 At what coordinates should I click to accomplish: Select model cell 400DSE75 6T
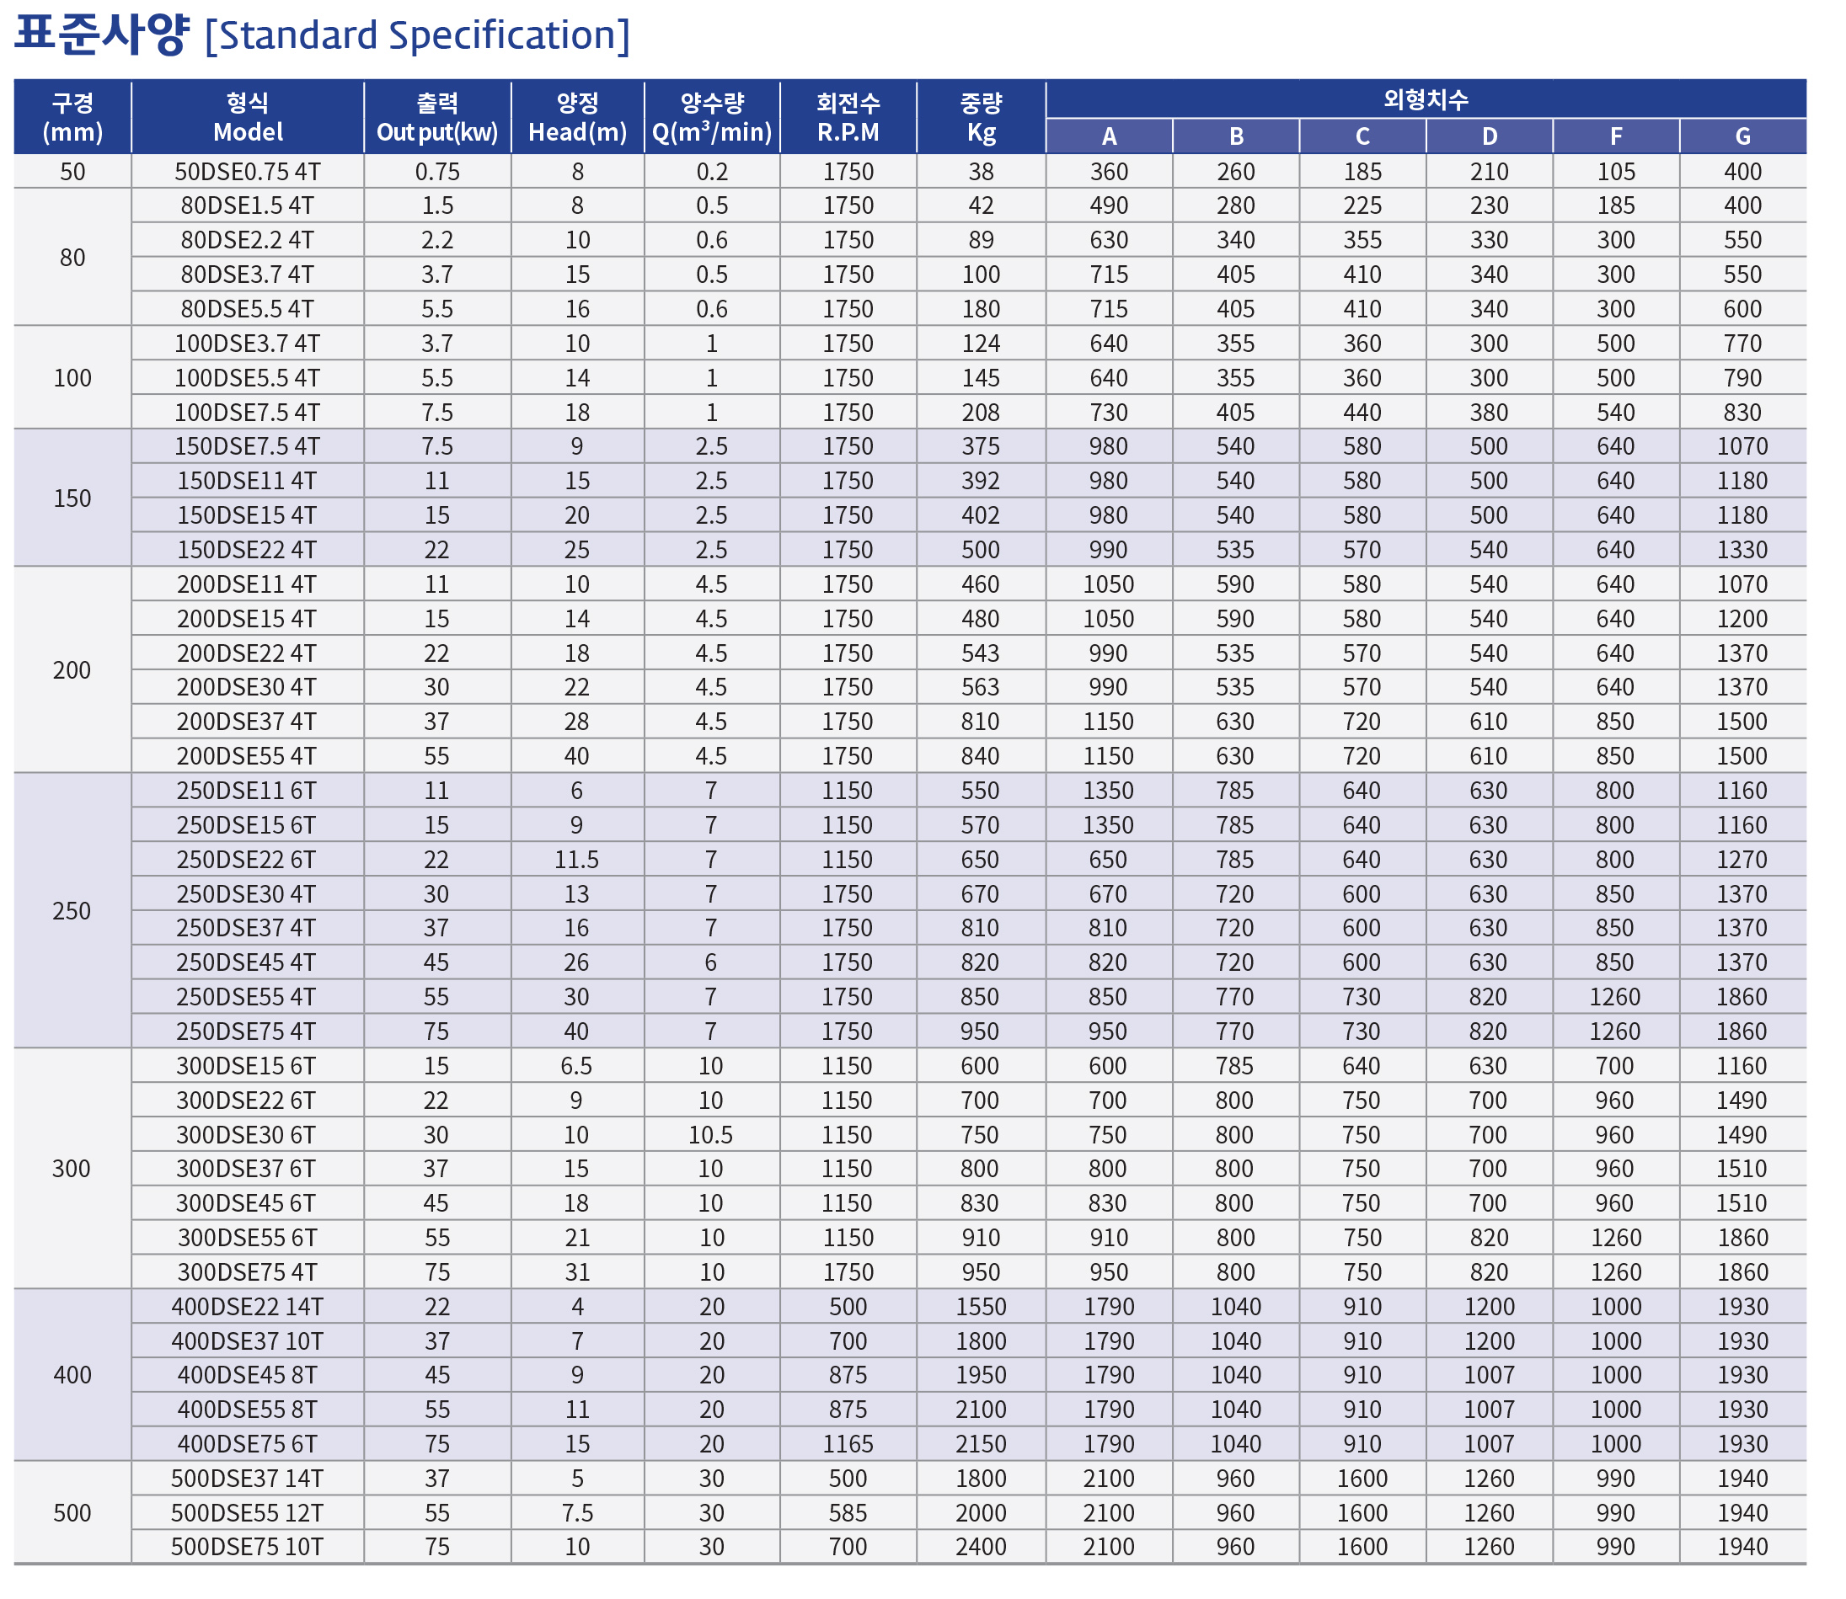[x=249, y=1443]
